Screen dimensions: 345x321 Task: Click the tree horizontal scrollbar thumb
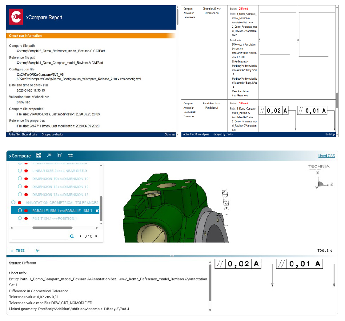click(x=52, y=228)
